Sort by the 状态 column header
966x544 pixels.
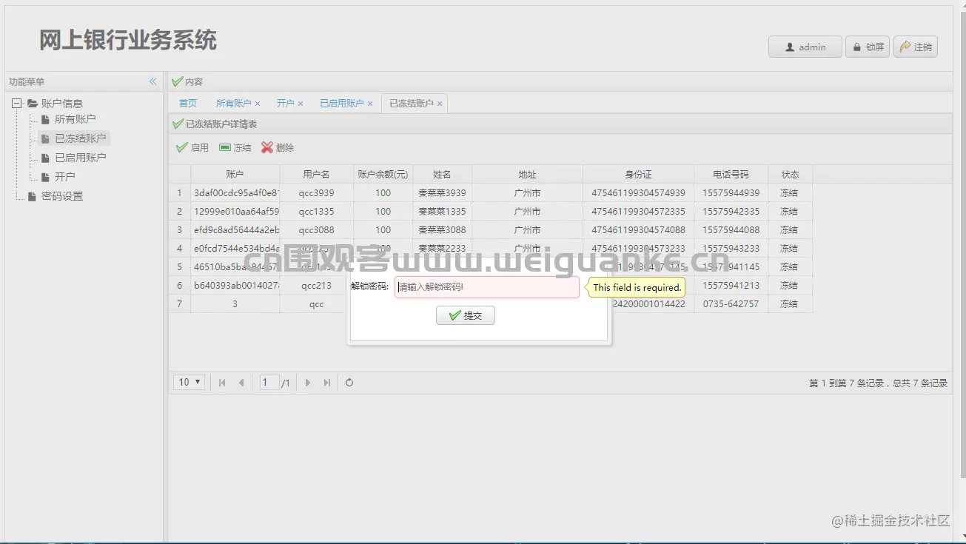click(790, 175)
